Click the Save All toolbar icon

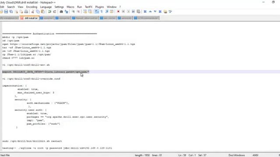pos(11,12)
